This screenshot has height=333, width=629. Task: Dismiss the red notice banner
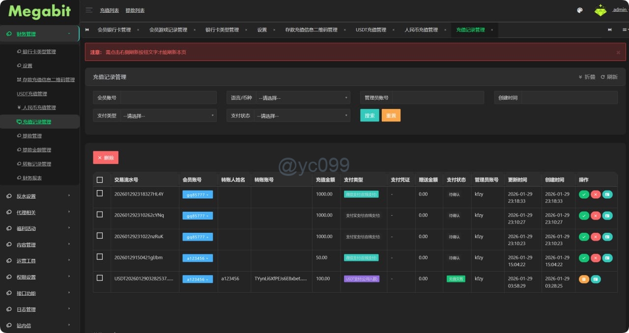tap(618, 52)
